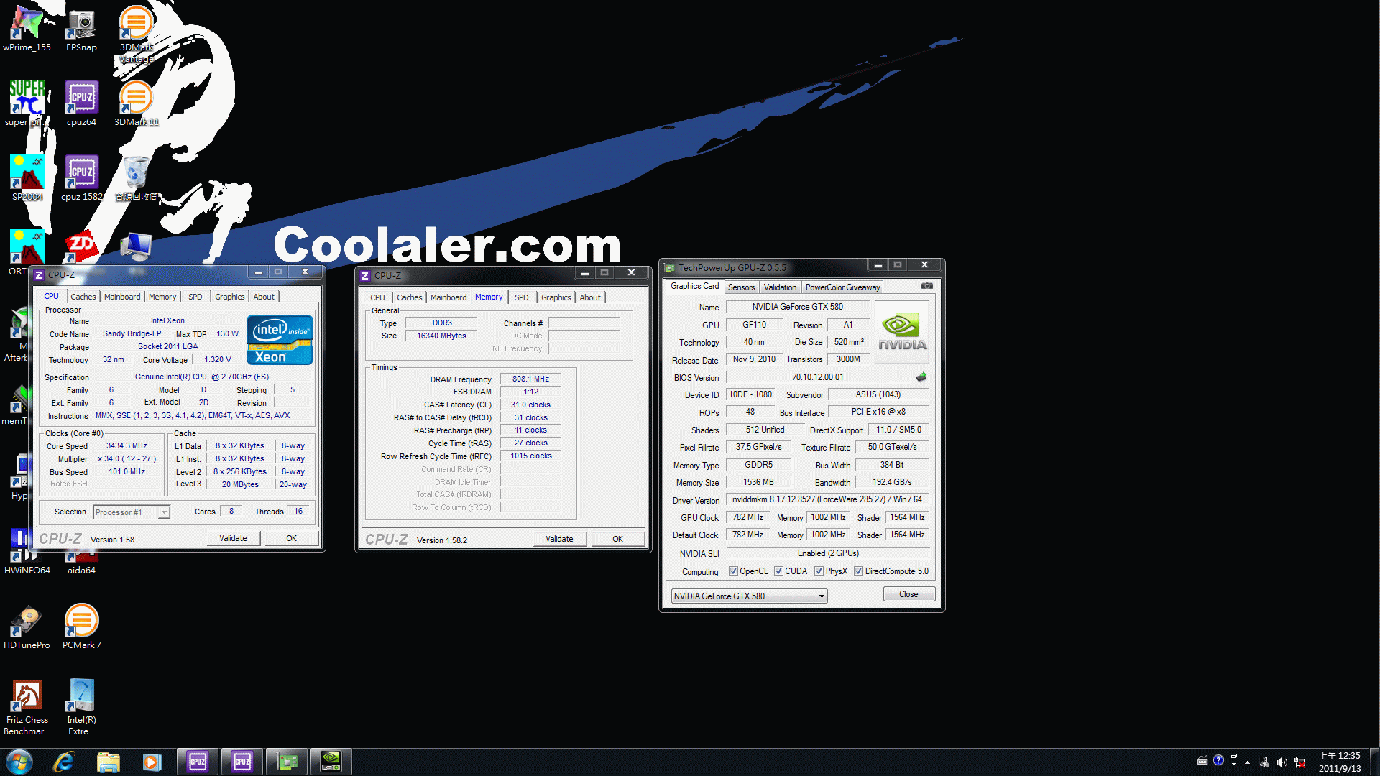Click the Intel Xeon logo in CPU-Z
1380x776 pixels.
point(280,340)
